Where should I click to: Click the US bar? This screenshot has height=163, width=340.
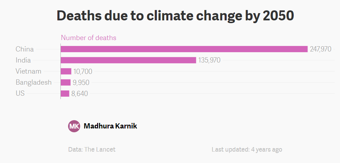point(65,93)
